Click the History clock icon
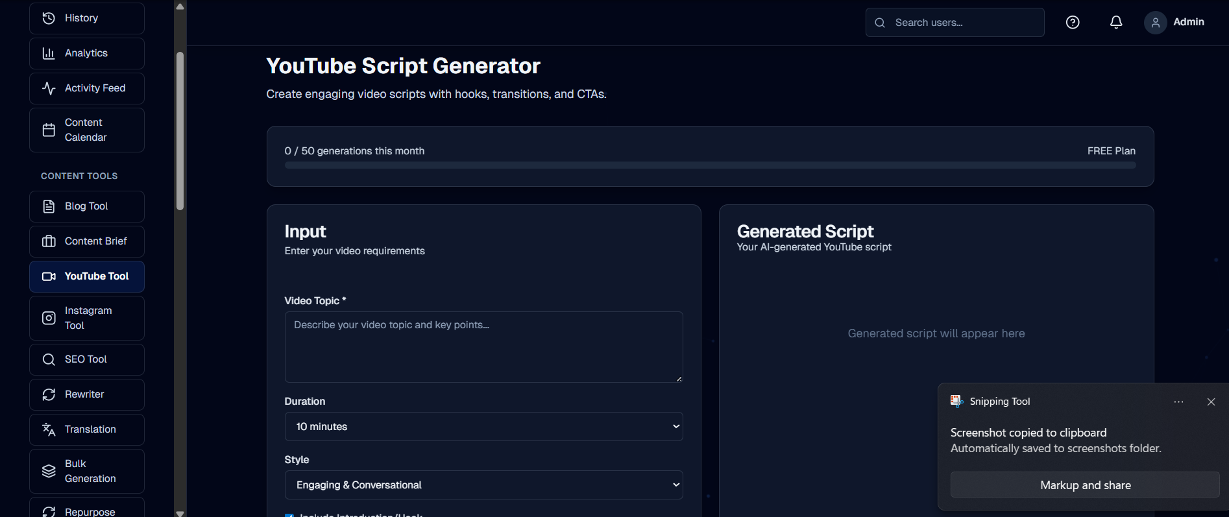 (x=49, y=18)
